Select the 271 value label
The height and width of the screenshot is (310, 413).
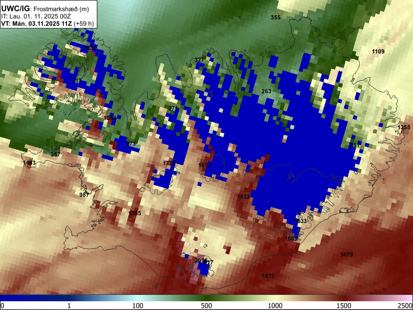tap(173, 108)
